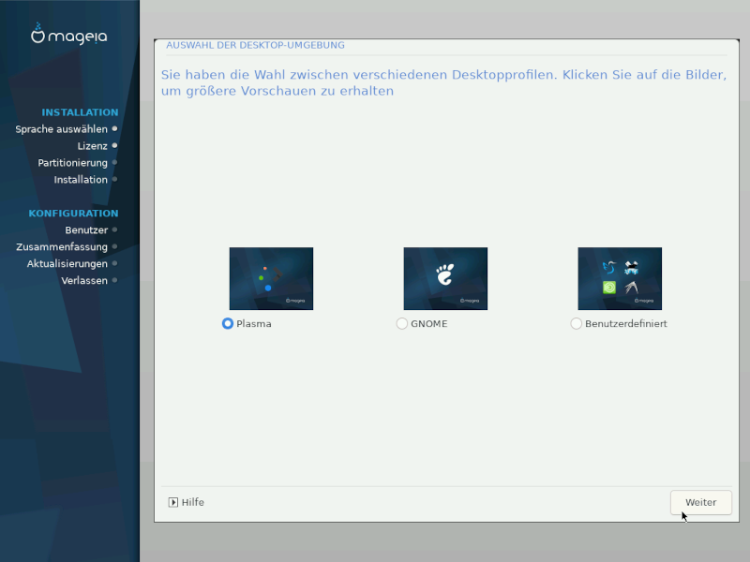Click the Verlassen step in sidebar
Image resolution: width=750 pixels, height=562 pixels.
[84, 281]
